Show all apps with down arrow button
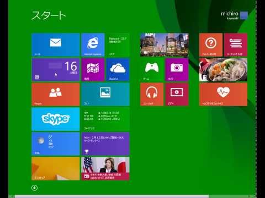Screen dimensions: 265x198 34,188
